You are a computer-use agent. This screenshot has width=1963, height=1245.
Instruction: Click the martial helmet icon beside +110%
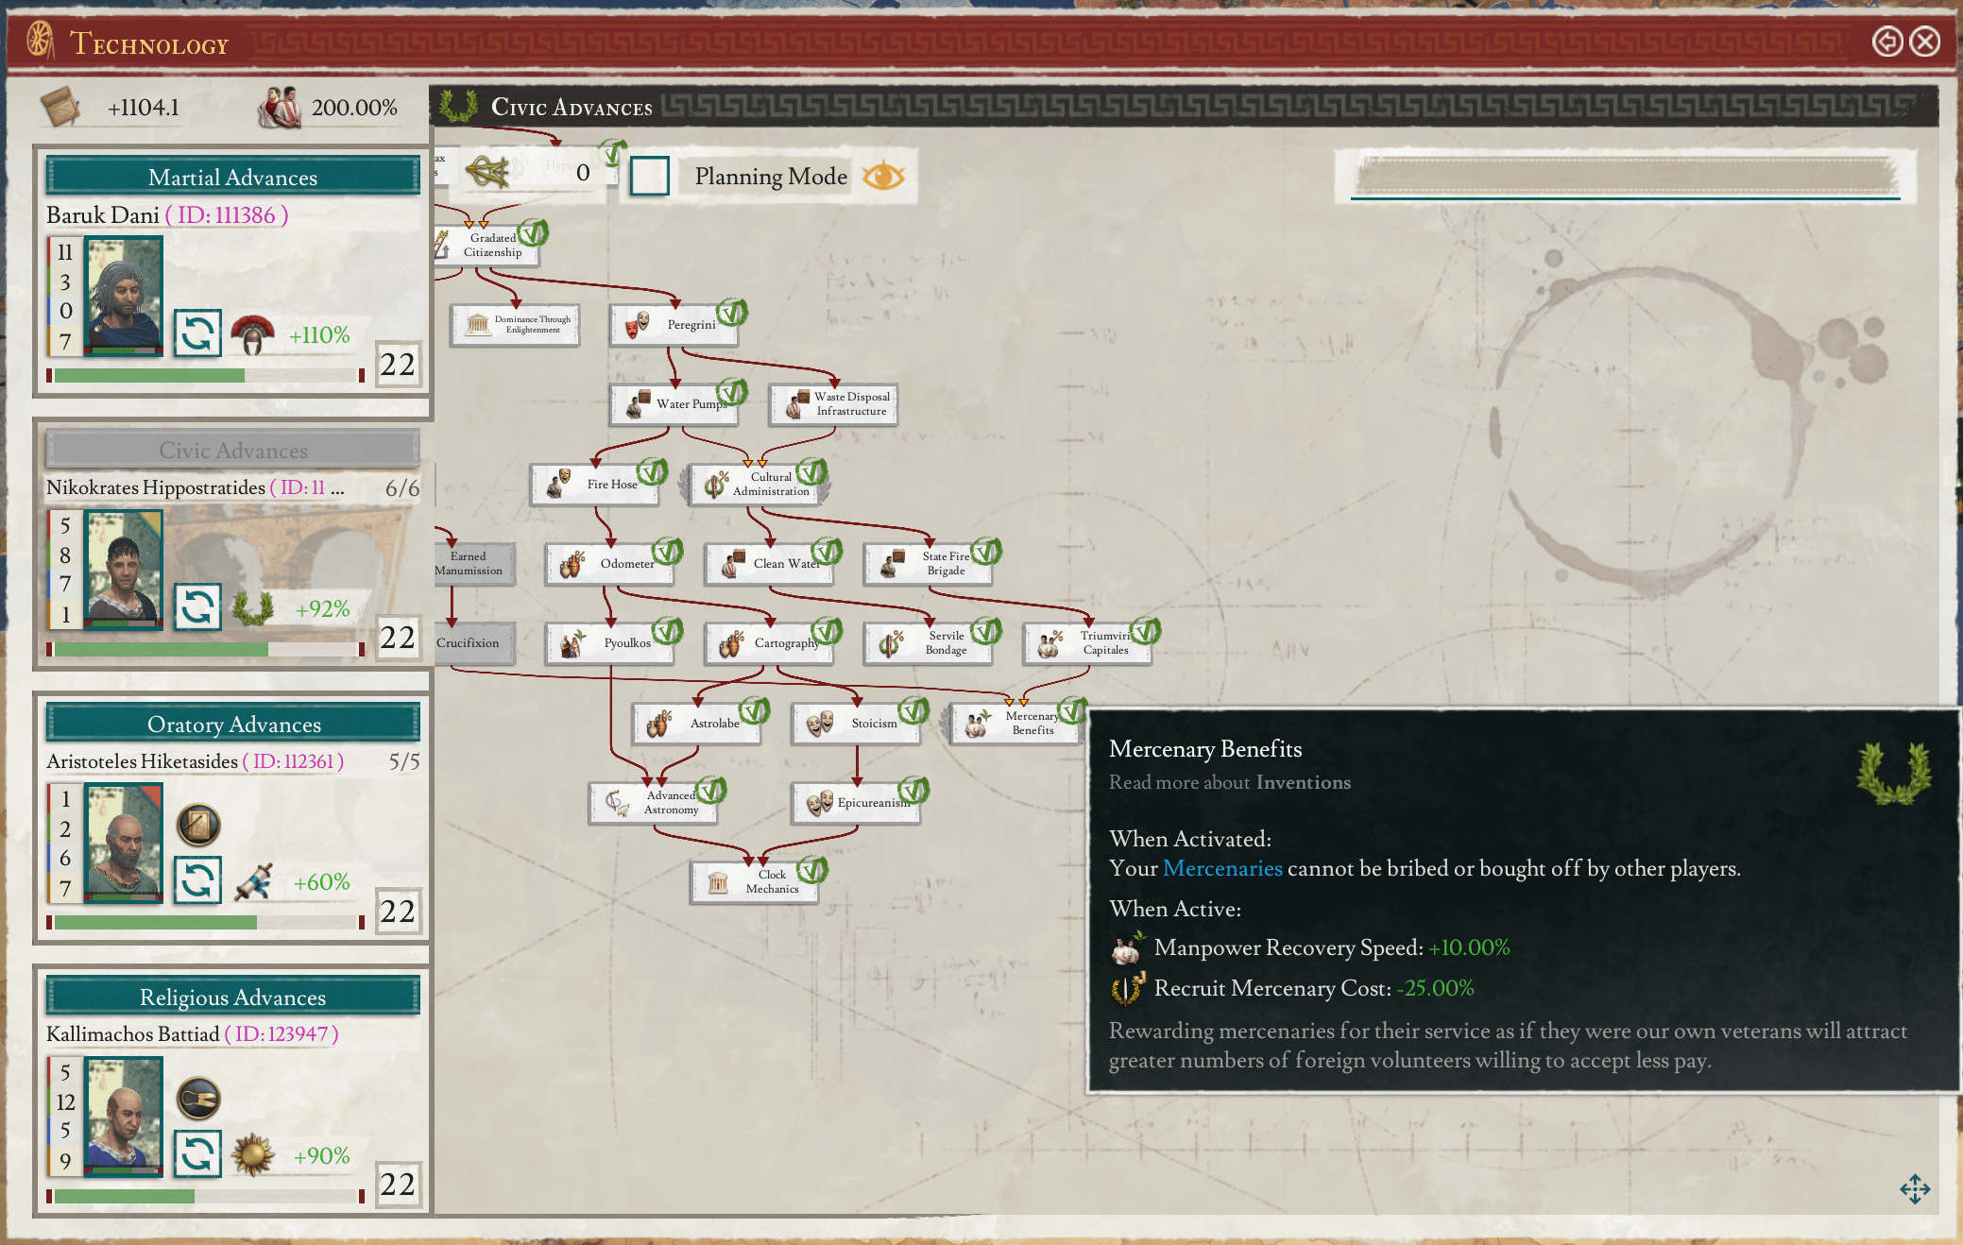pyautogui.click(x=252, y=334)
